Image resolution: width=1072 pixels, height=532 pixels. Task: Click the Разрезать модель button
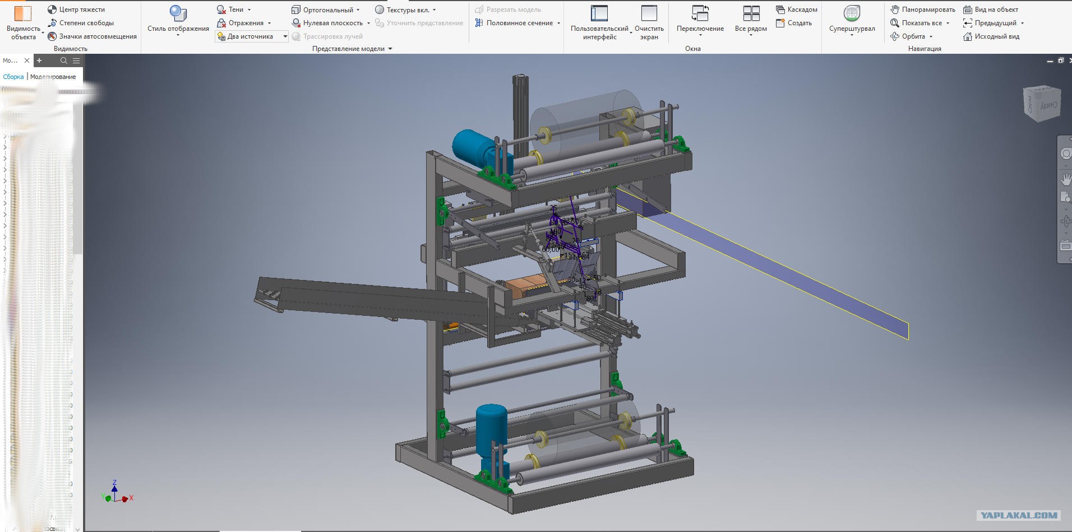point(508,10)
